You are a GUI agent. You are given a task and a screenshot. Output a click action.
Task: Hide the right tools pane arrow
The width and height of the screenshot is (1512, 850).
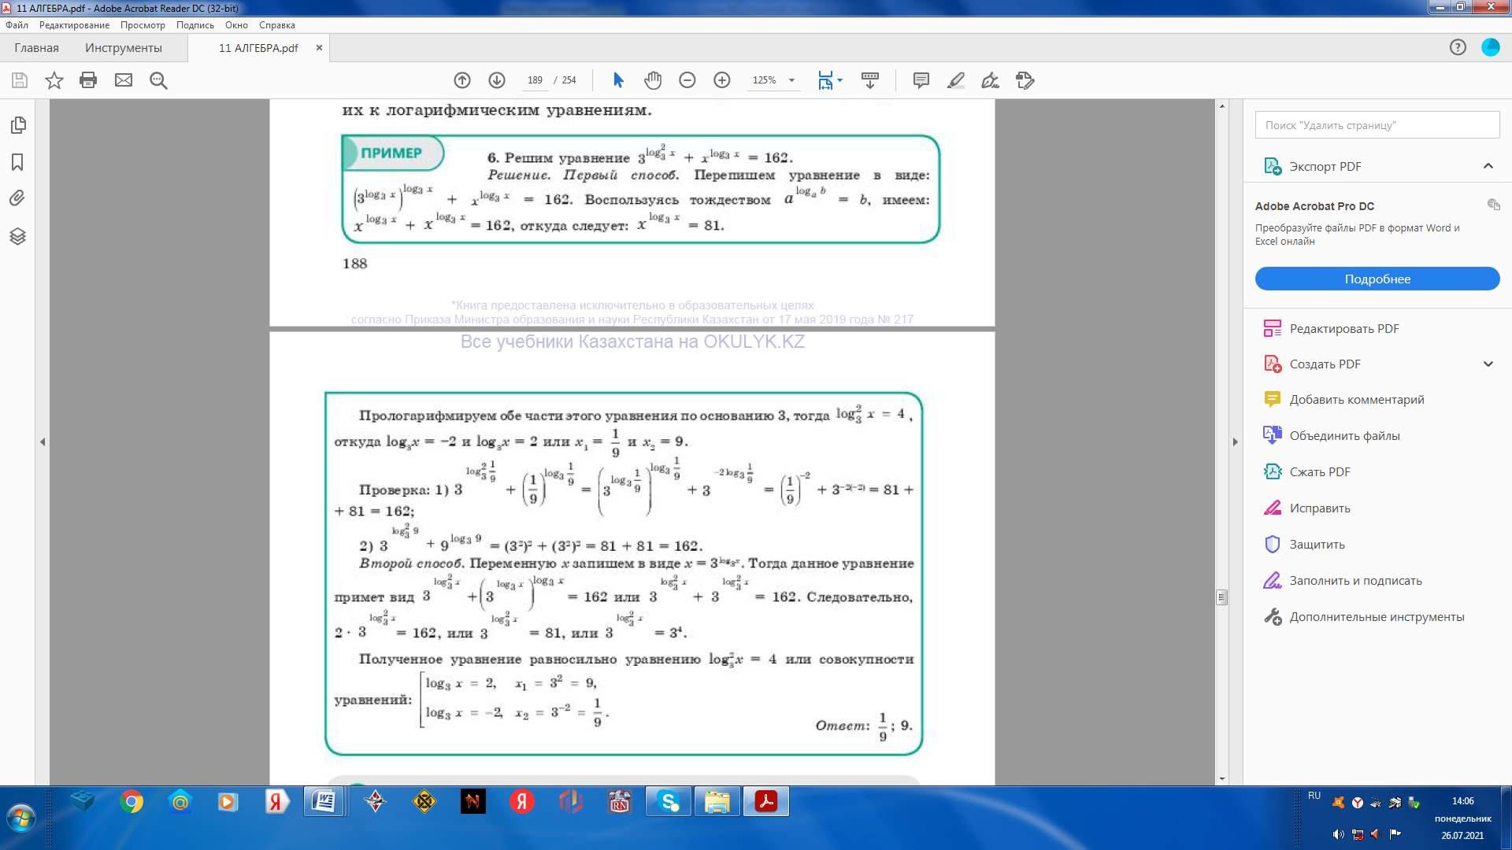click(1235, 442)
